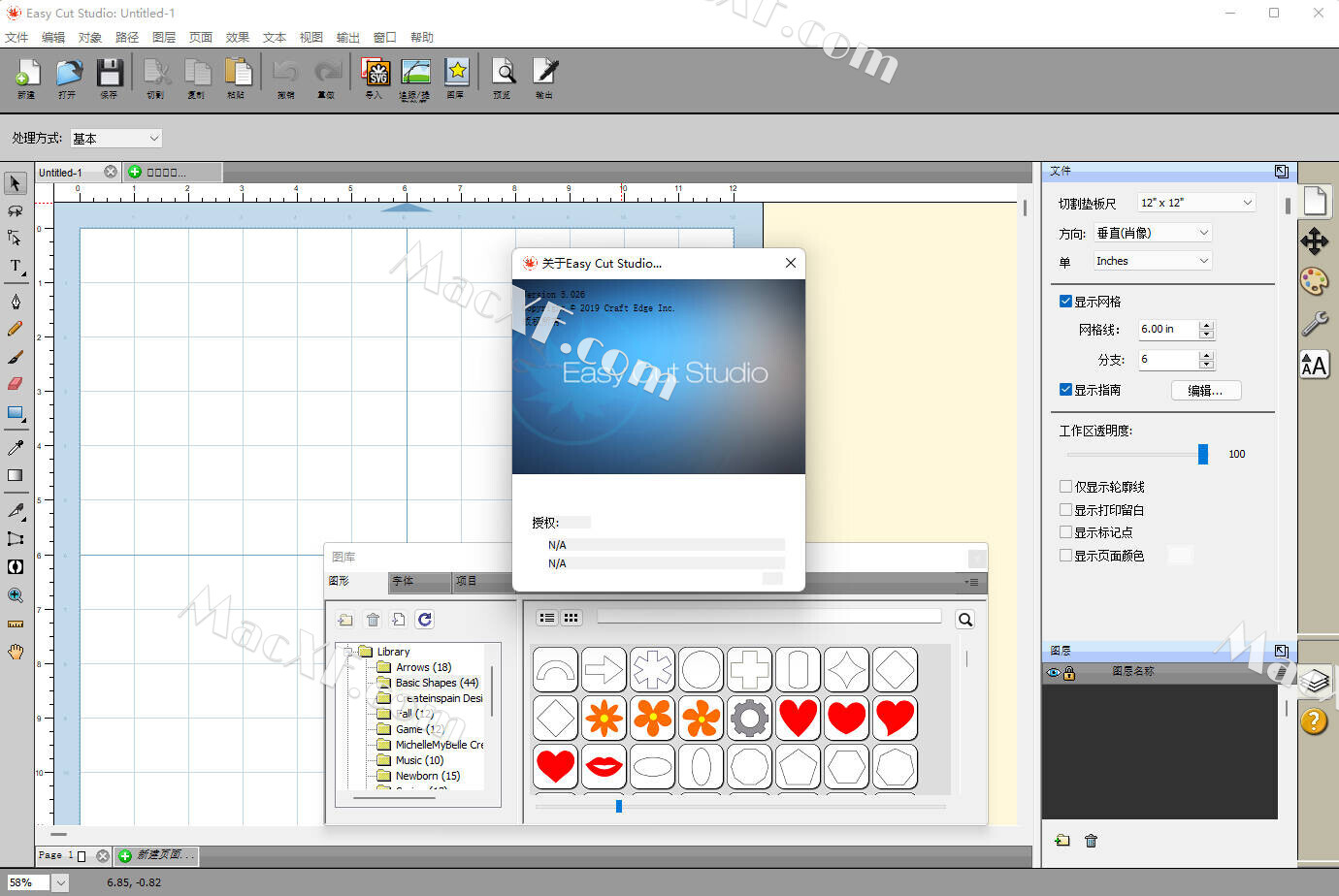
Task: Toggle layer lock icon
Action: tap(1069, 673)
